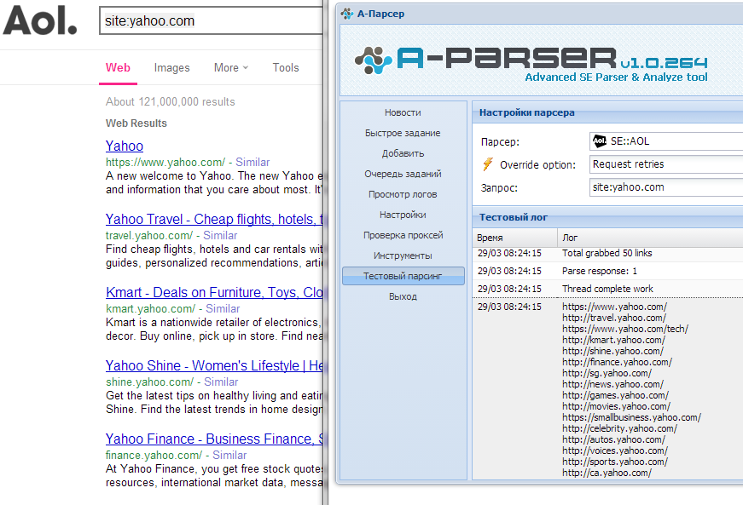Click http://shine.yahoo.com/ in the log

(x=612, y=351)
